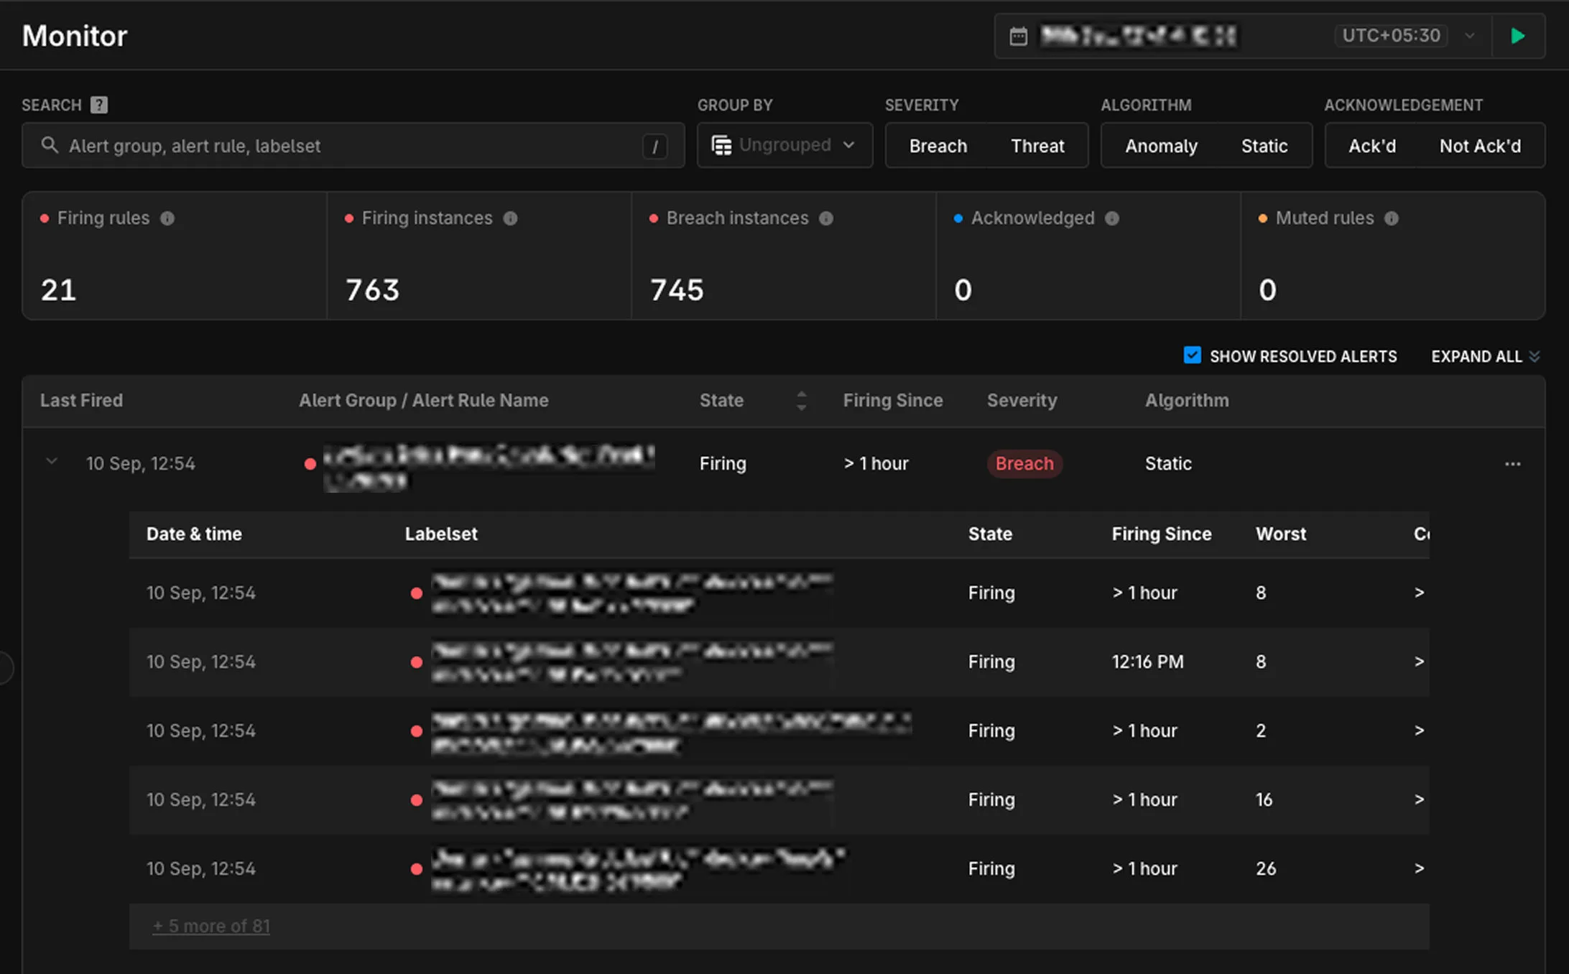Click the Date & time column header

point(194,534)
